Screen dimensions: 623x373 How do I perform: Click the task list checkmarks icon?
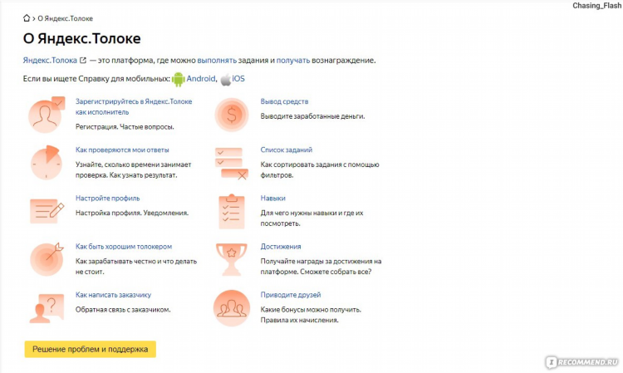[232, 164]
